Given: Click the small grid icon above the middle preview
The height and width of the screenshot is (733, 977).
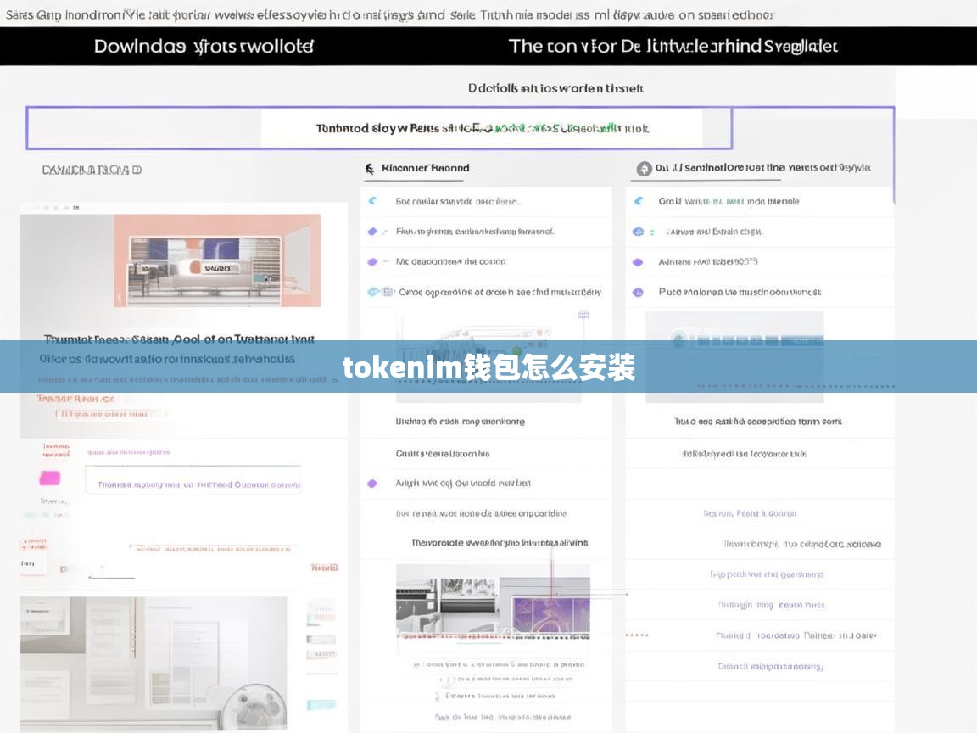Looking at the screenshot, I should point(583,315).
